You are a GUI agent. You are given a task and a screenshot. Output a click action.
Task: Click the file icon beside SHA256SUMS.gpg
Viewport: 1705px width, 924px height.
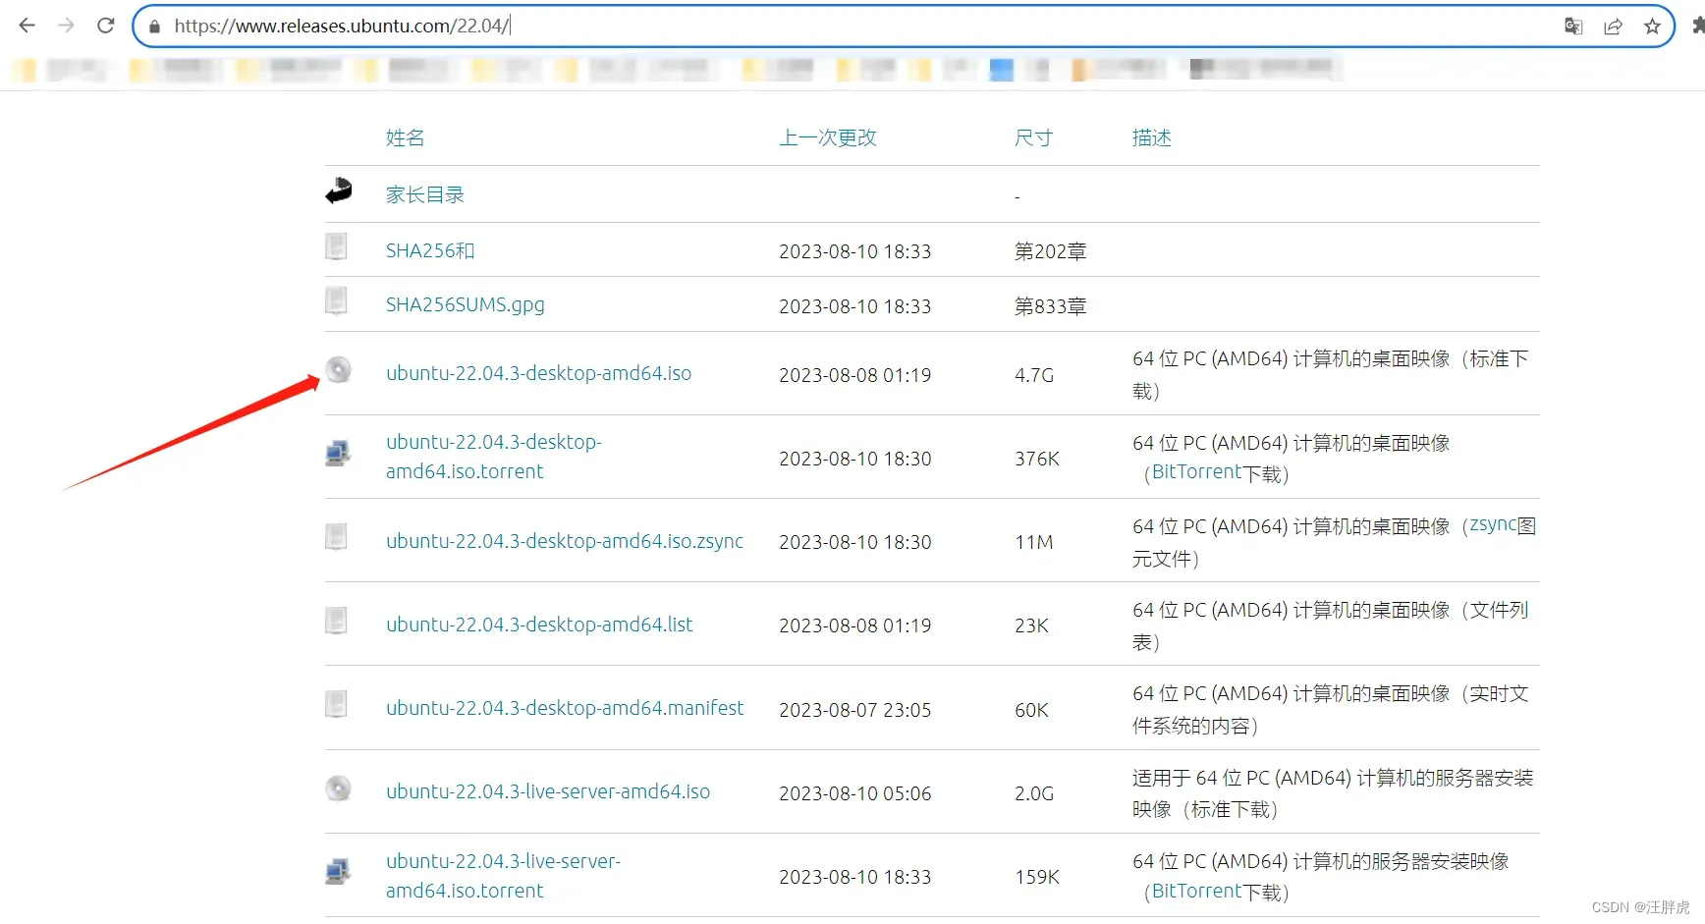click(336, 300)
